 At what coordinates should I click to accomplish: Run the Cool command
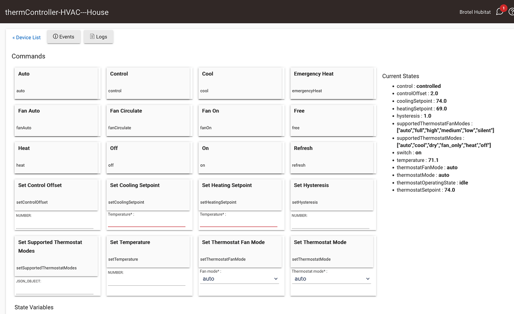241,83
